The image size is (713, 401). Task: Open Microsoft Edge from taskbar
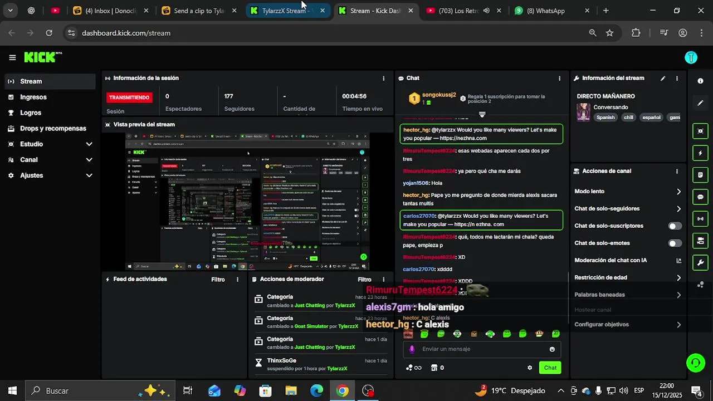coord(317,391)
